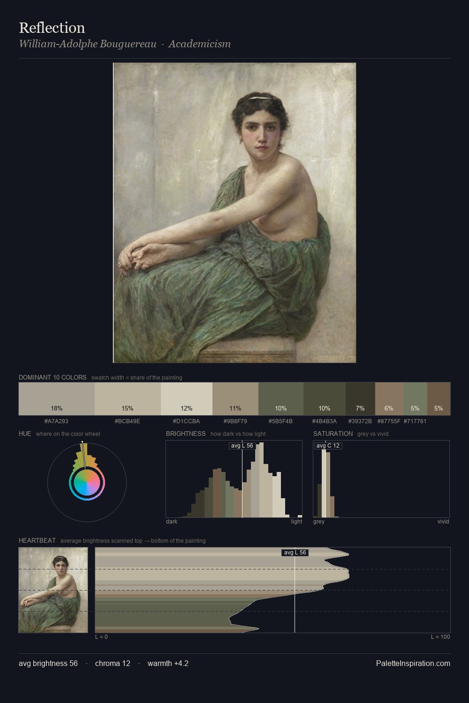Click the "HEARTBEAT" section heading
This screenshot has width=469, height=703.
[x=37, y=540]
